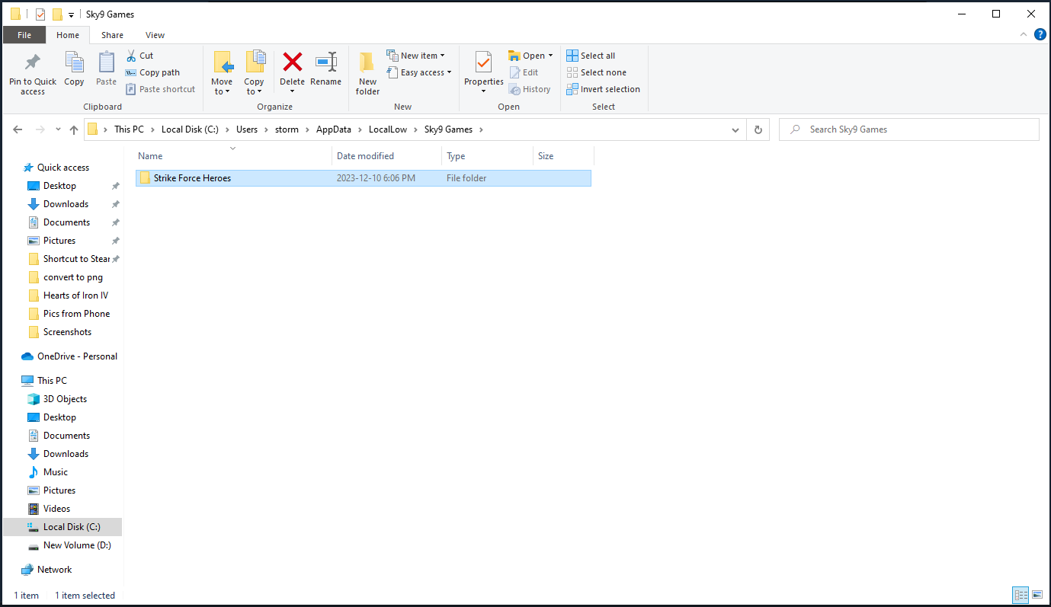Sort by Date modified column header
The height and width of the screenshot is (607, 1051).
coord(387,156)
